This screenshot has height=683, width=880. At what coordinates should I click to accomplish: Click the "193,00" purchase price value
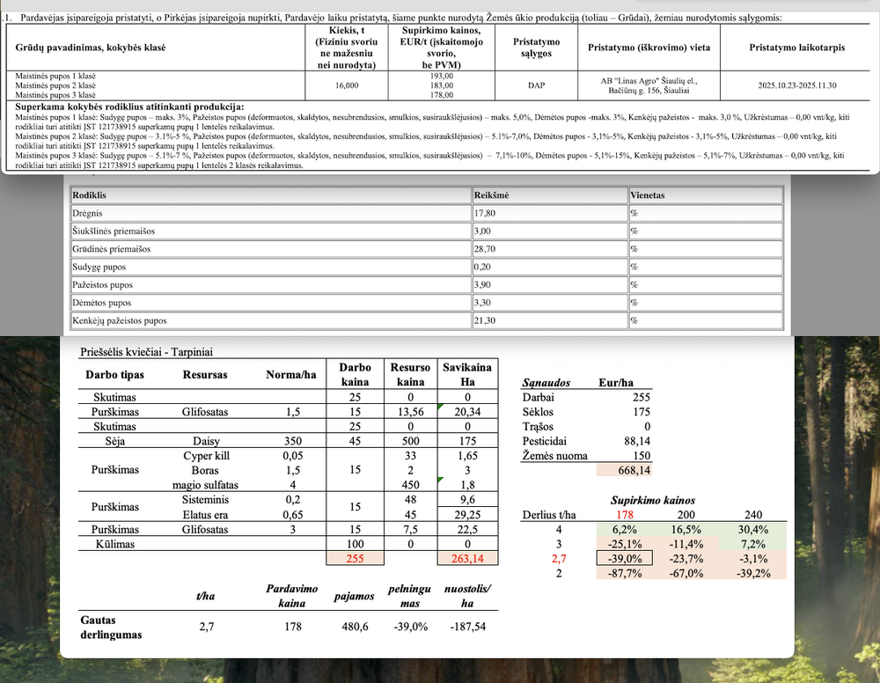442,76
